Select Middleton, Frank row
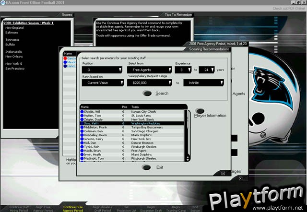This screenshot has height=212, width=307. tap(132, 127)
